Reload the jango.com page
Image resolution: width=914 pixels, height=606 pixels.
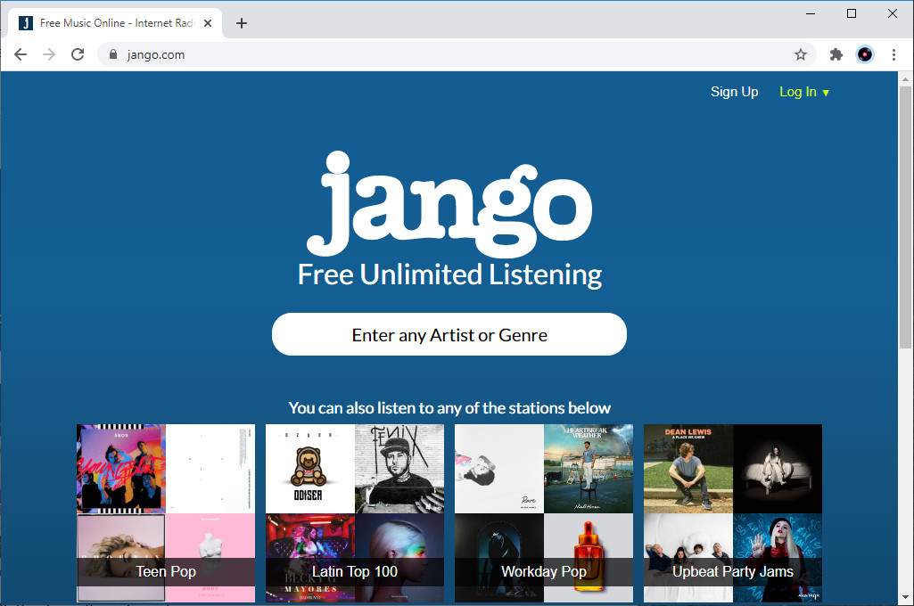pyautogui.click(x=78, y=54)
